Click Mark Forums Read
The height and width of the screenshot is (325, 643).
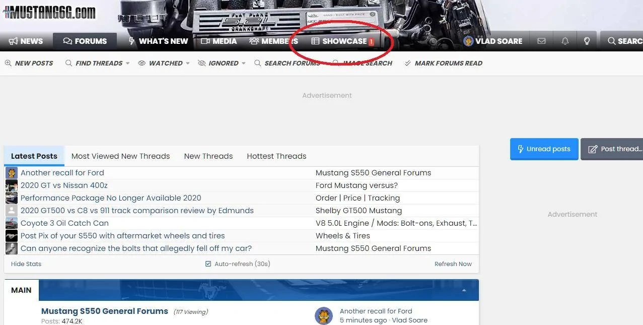443,63
